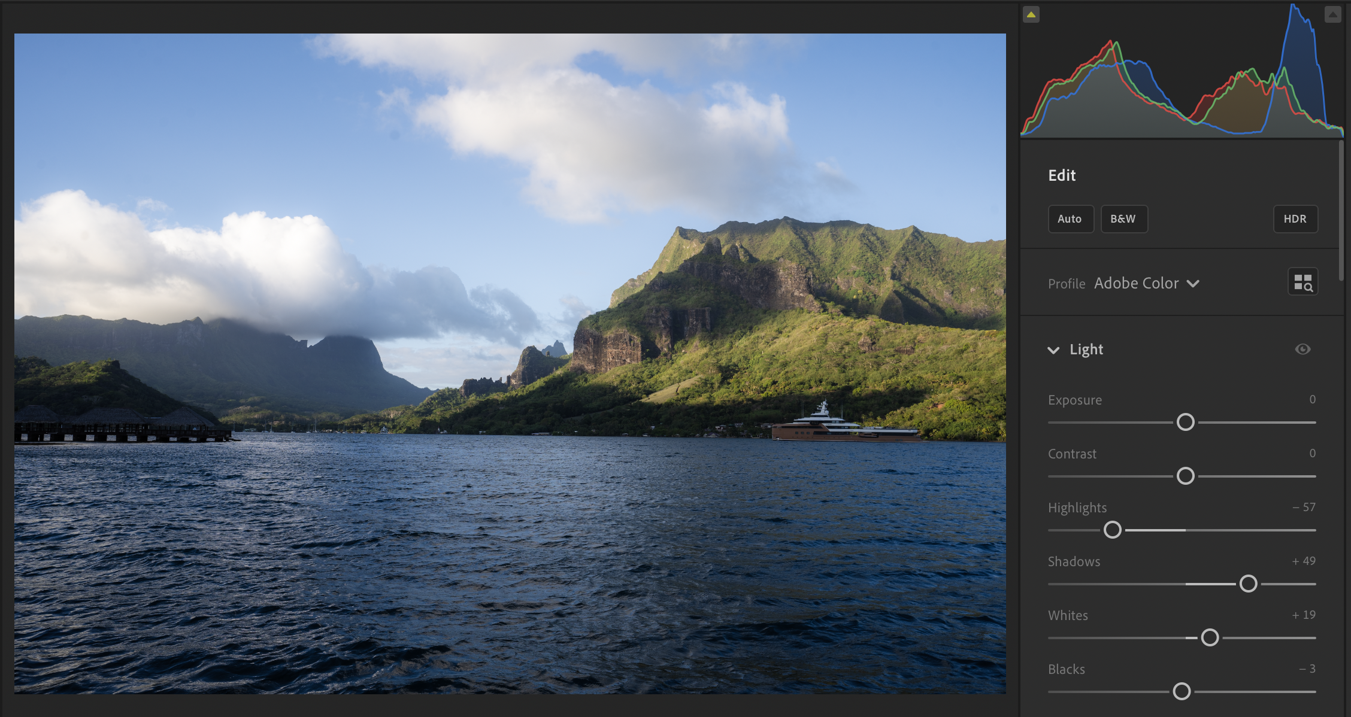The image size is (1351, 717).
Task: Click the Blacks slider handle
Action: pos(1182,691)
